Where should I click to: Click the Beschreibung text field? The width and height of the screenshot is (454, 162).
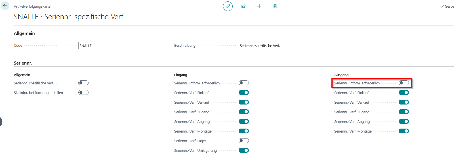pos(281,46)
